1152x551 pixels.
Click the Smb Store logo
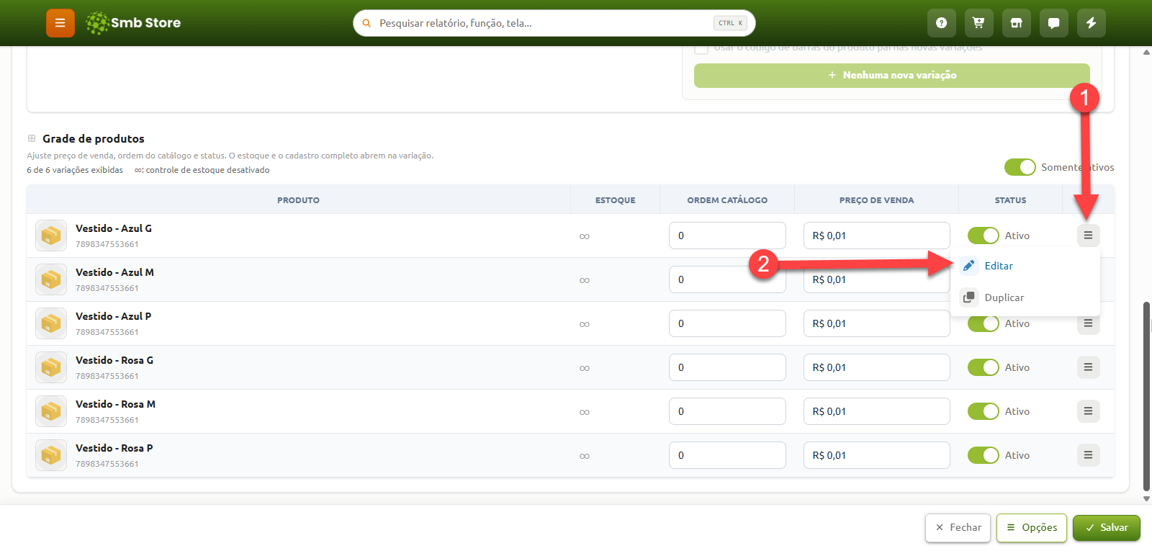click(133, 23)
